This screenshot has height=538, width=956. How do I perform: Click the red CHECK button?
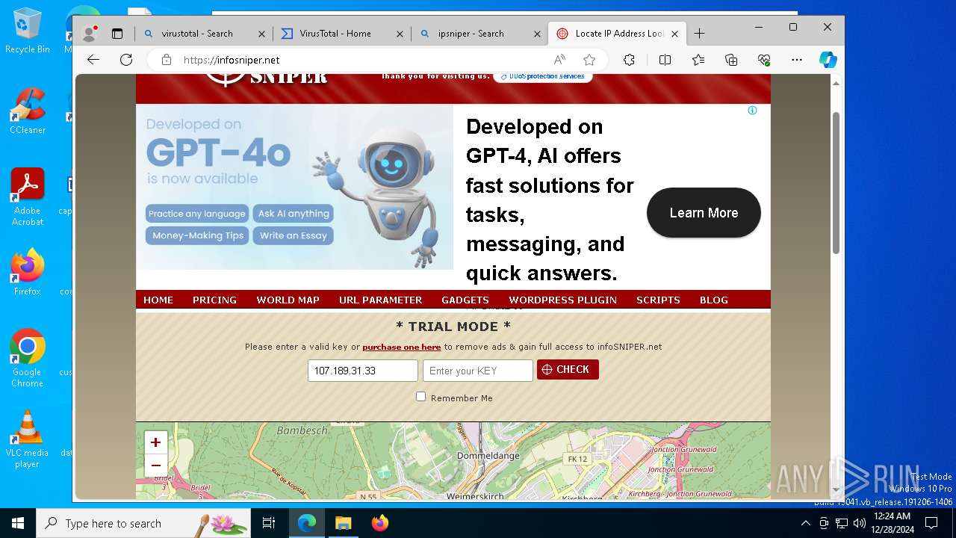pyautogui.click(x=568, y=370)
